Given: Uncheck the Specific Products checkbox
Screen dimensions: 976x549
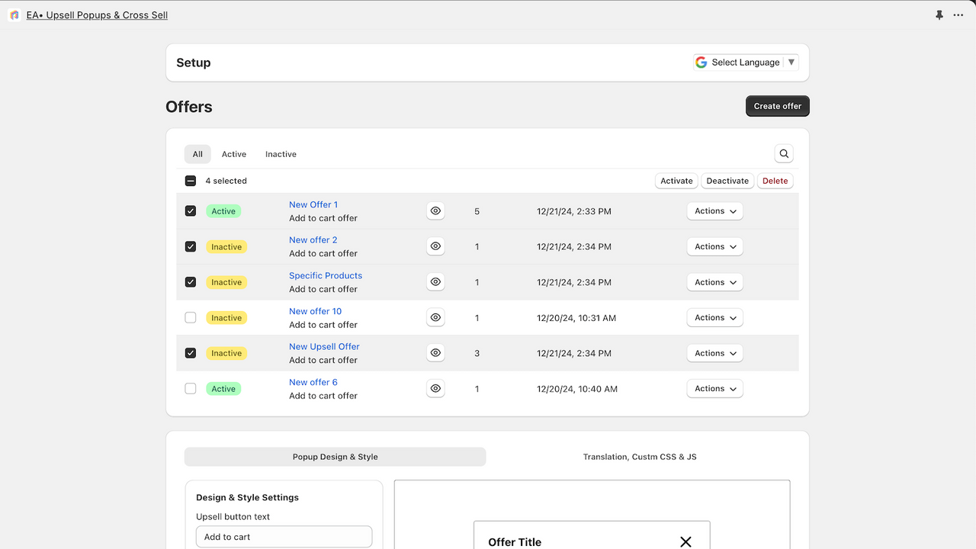Looking at the screenshot, I should coord(191,282).
